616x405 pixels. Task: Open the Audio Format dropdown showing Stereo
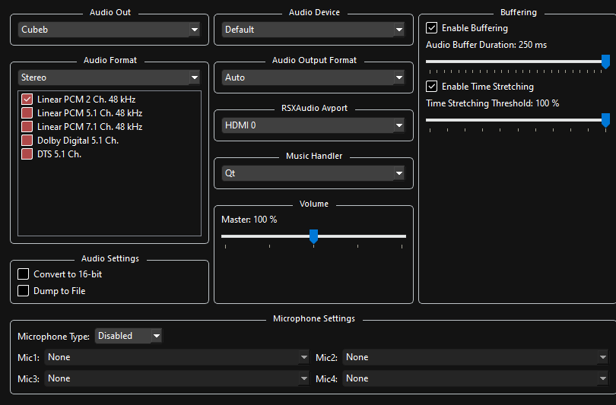(110, 78)
